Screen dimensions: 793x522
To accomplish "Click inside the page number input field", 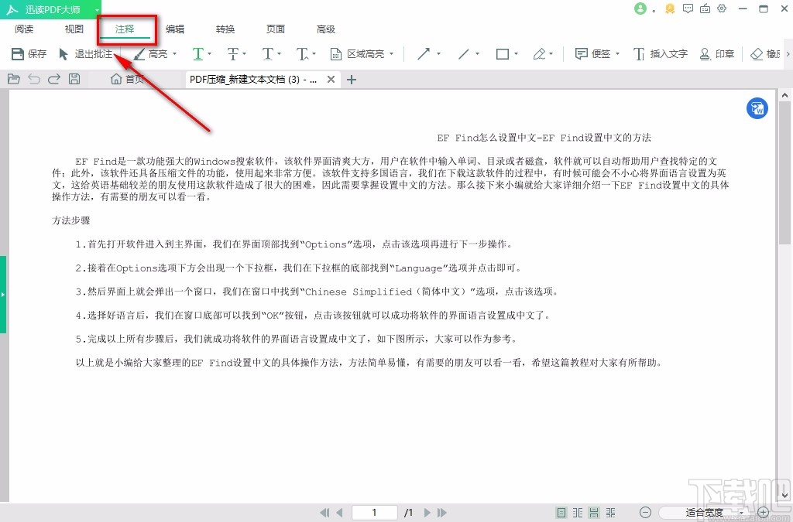I will click(x=374, y=512).
